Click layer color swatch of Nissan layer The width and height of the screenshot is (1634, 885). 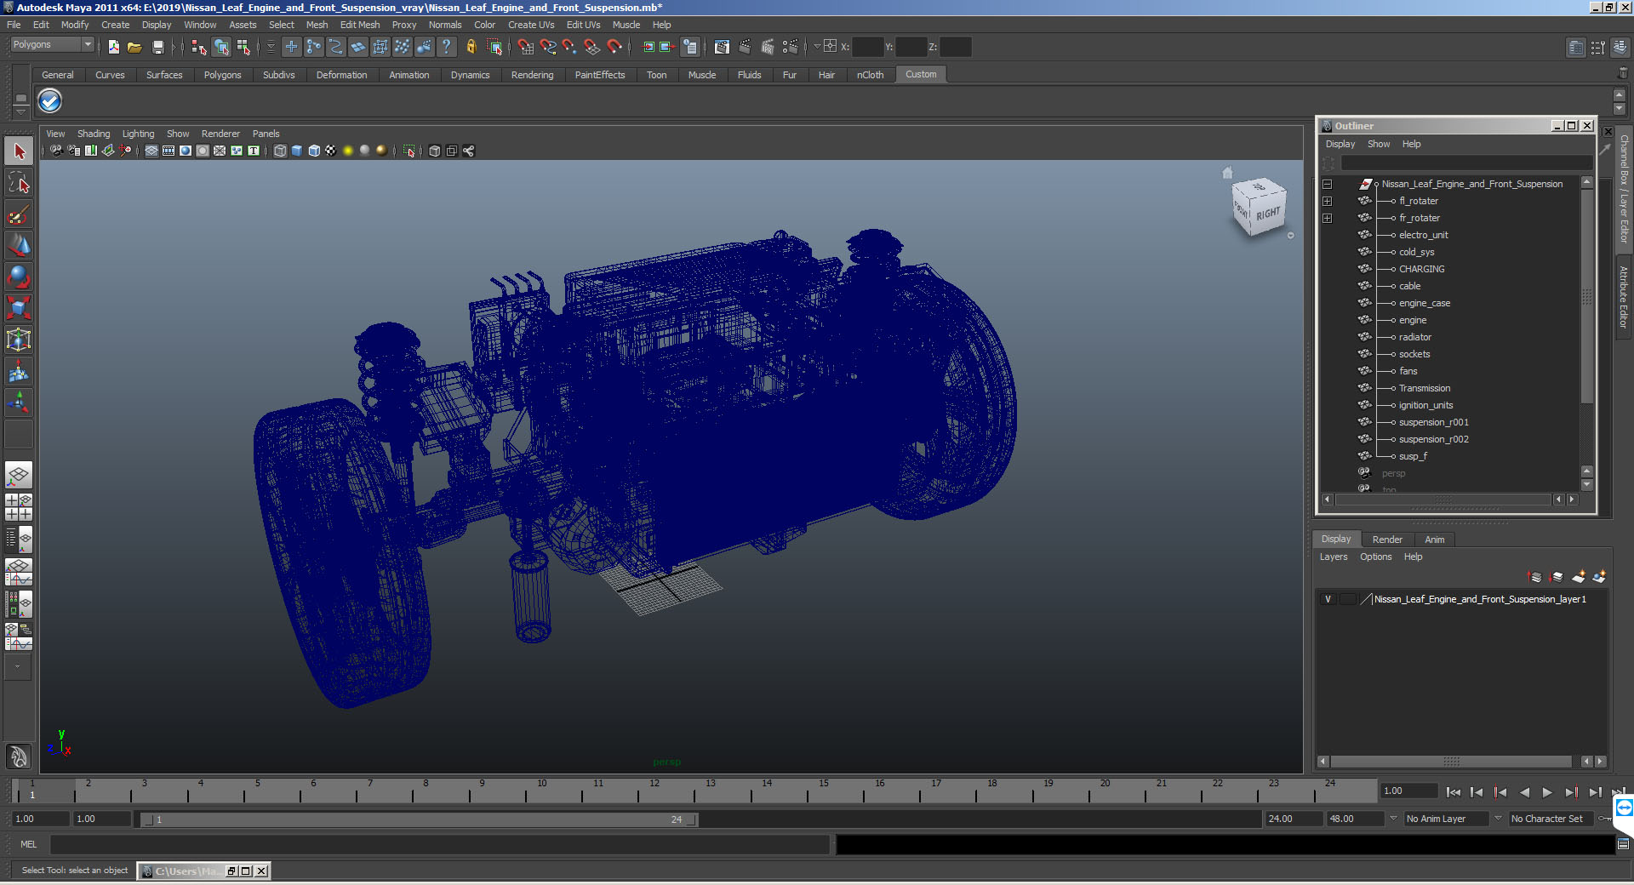1366,599
